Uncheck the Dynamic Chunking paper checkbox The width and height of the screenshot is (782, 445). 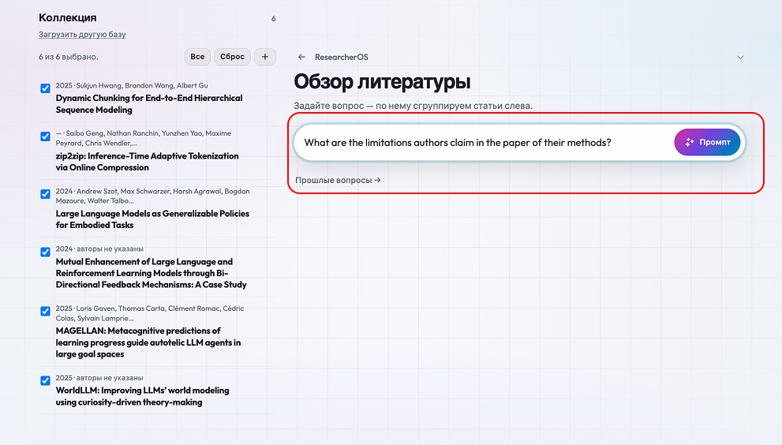click(x=46, y=88)
